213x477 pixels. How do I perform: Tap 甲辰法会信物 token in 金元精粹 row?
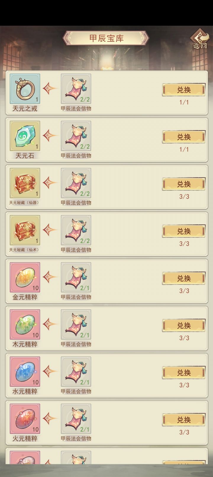[76, 277]
